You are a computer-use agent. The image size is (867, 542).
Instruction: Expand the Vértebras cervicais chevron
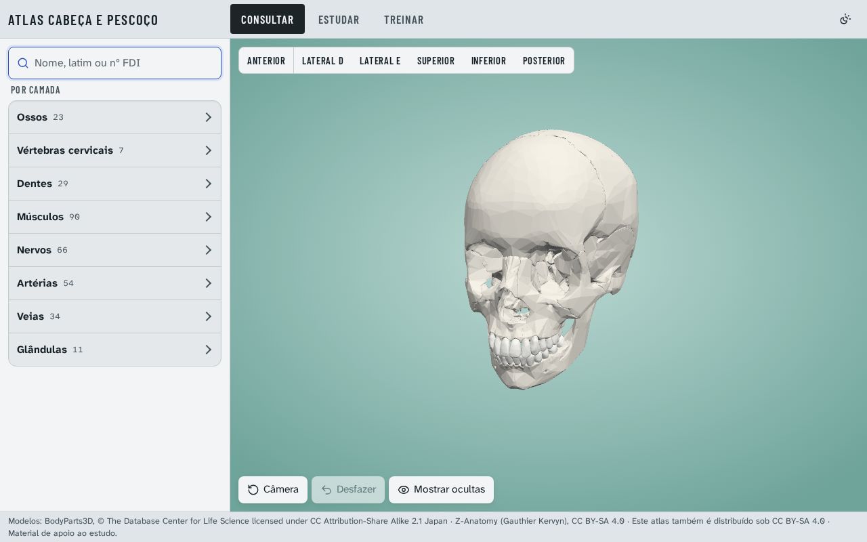(x=209, y=150)
